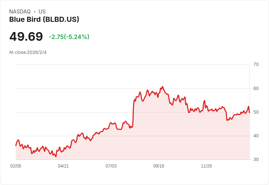Image resolution: width=269 pixels, height=185 pixels.
Task: Select the 07/03 date axis label
Action: coord(111,166)
